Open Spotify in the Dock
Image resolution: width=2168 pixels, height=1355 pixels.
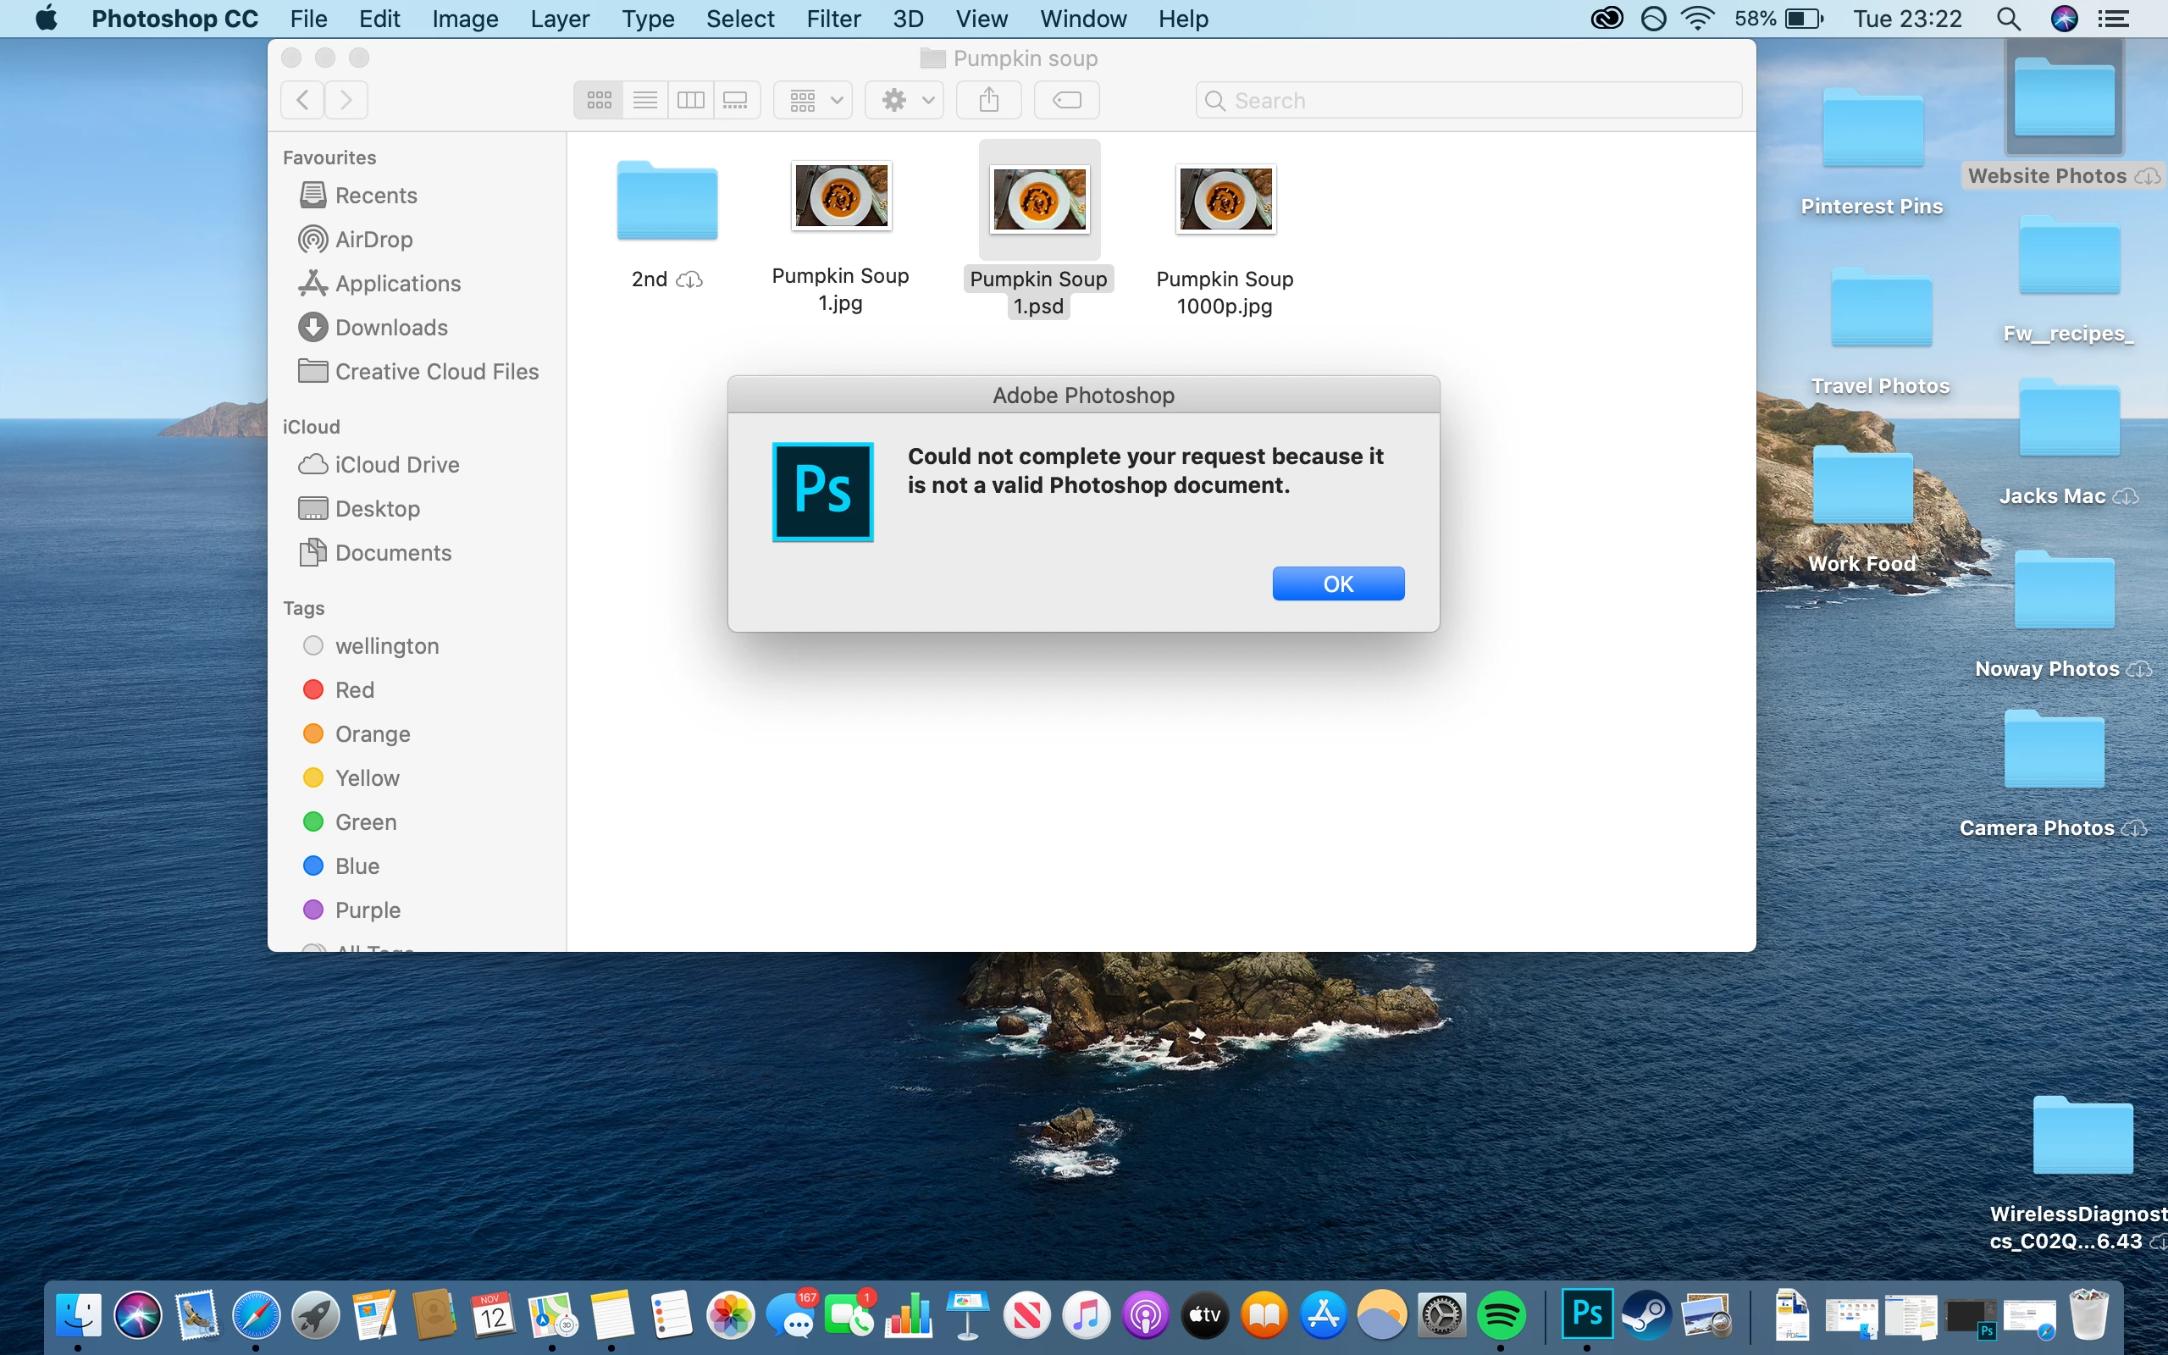coord(1501,1314)
